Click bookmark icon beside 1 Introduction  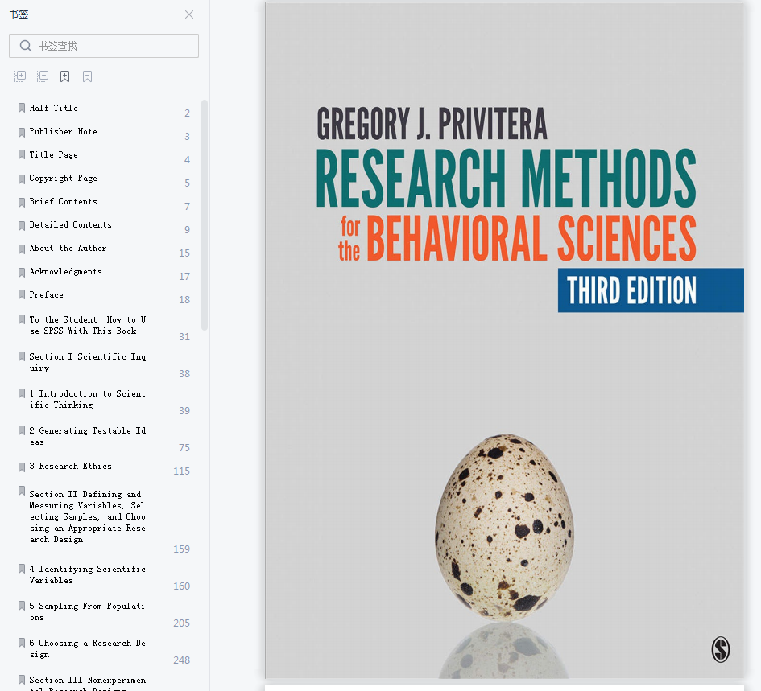coord(22,393)
